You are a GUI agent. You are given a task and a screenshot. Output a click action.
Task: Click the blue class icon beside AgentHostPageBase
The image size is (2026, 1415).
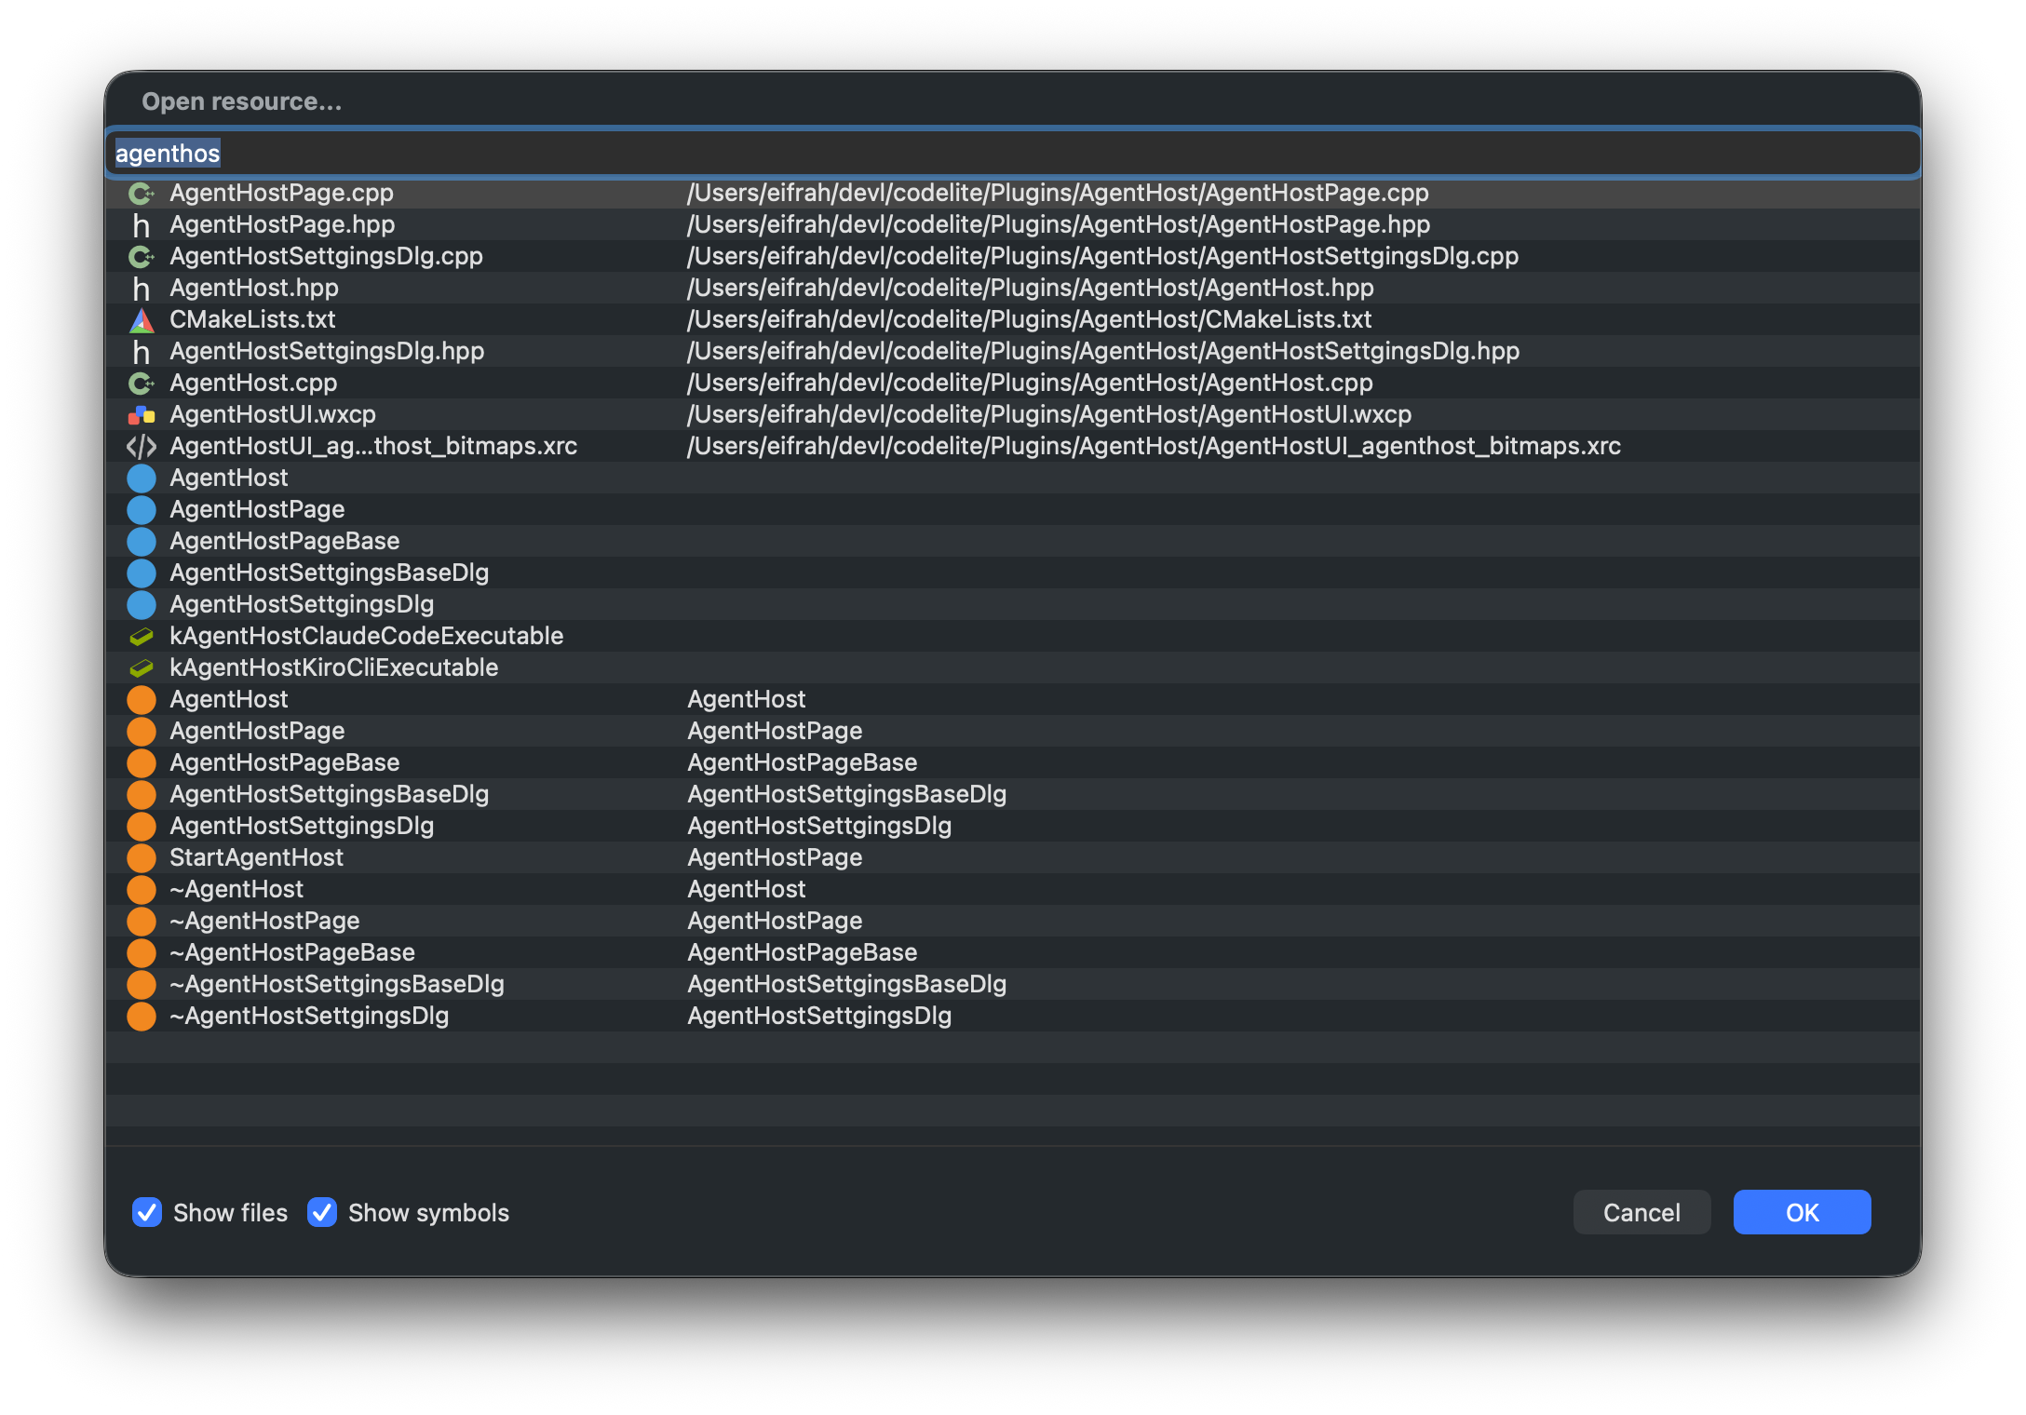(142, 542)
